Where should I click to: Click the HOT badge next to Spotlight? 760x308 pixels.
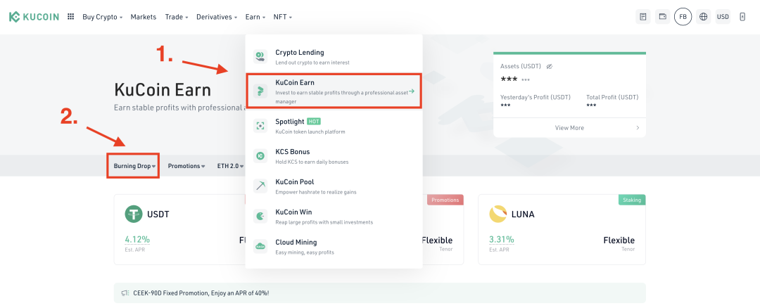coord(314,122)
